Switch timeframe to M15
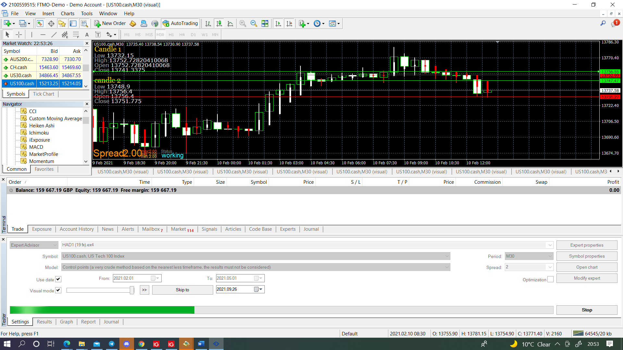 (x=149, y=35)
